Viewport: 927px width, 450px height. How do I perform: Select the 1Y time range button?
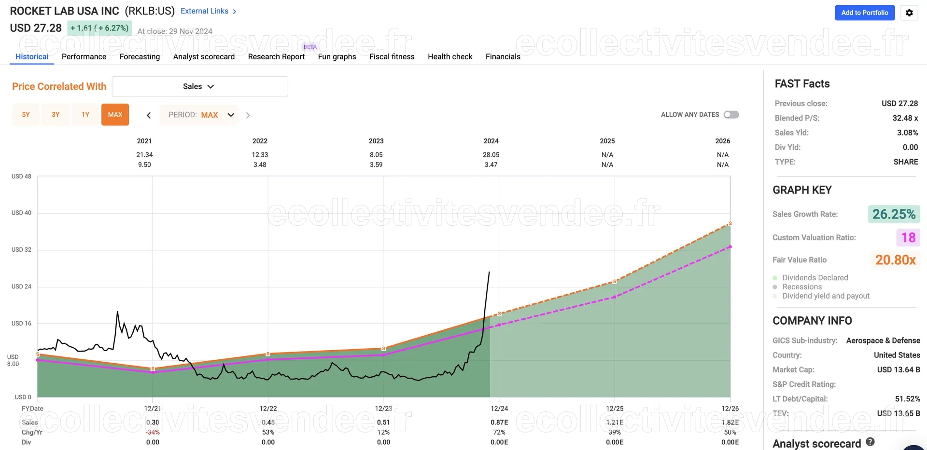point(85,115)
